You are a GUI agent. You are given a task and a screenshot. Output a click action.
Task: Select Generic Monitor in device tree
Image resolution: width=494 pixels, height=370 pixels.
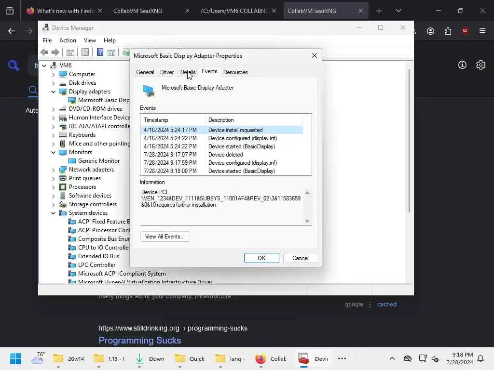pos(98,161)
